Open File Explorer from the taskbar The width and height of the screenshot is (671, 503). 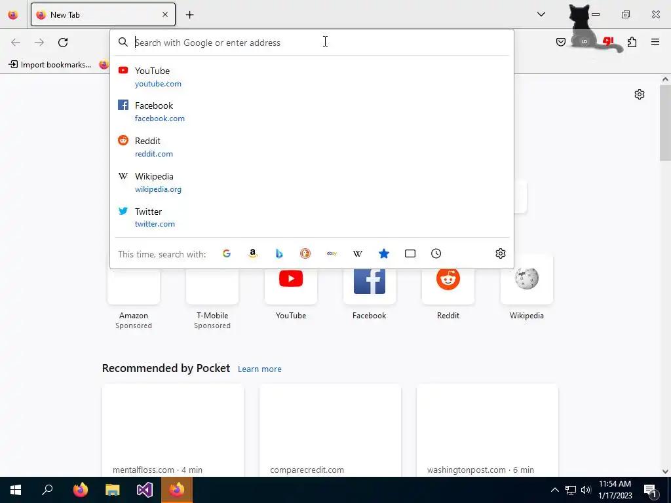click(113, 490)
